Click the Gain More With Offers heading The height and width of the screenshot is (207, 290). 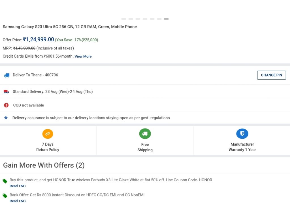pos(44,165)
